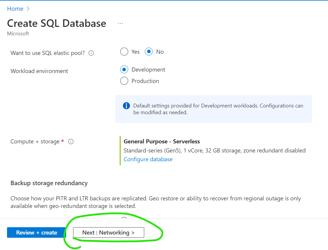Image resolution: width=328 pixels, height=250 pixels.
Task: Click the Compute + storage field label
Action: click(x=35, y=142)
